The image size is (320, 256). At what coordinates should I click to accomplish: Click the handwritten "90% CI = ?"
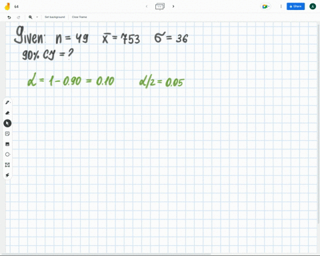[48, 55]
